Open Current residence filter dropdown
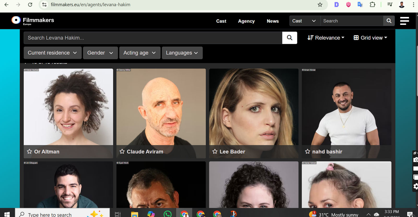This screenshot has height=217, width=418. pos(53,53)
